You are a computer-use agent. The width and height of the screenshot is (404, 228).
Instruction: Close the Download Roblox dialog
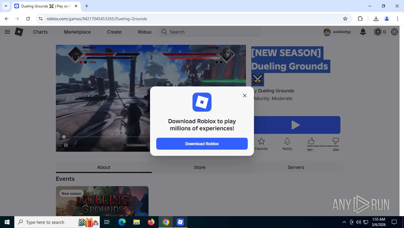(x=245, y=96)
